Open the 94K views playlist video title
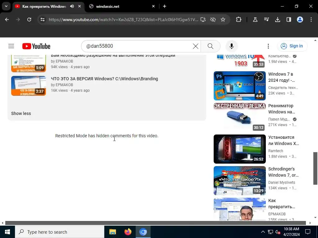The height and width of the screenshot is (238, 318). tap(113, 55)
